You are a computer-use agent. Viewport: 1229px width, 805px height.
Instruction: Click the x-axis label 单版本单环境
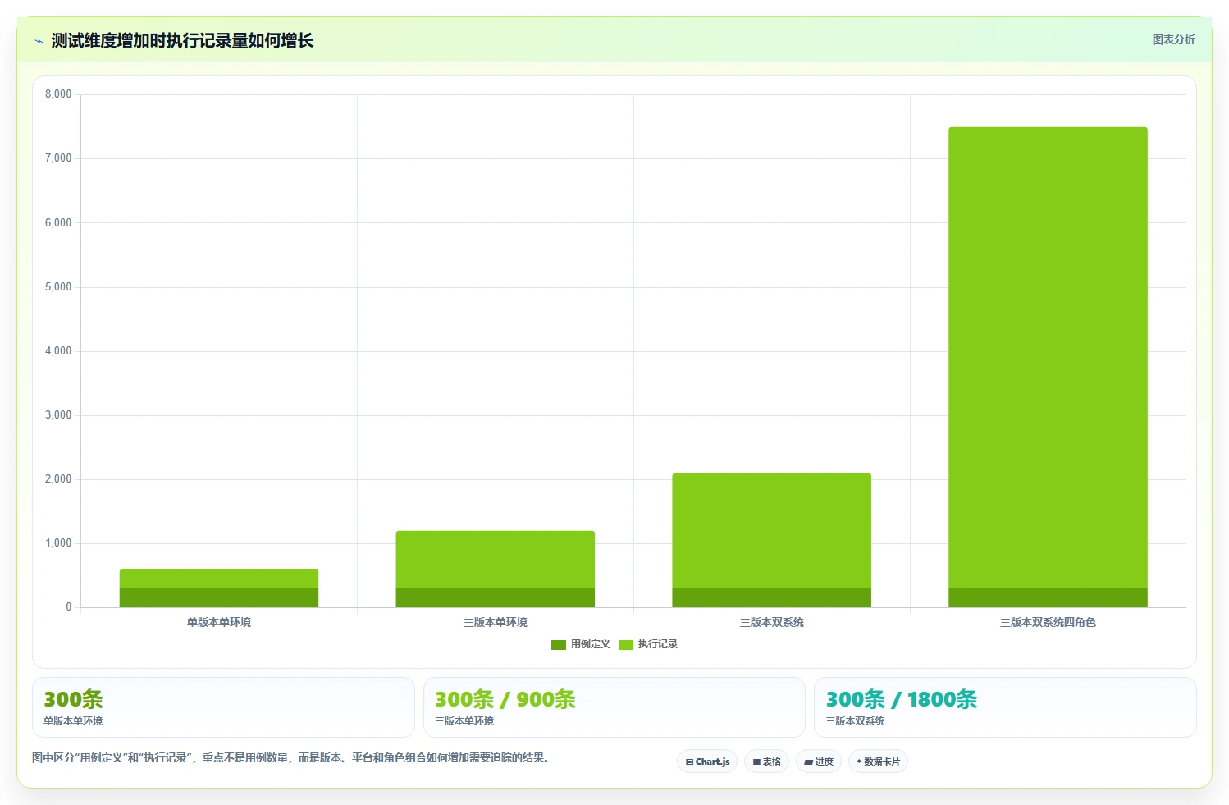pos(219,622)
